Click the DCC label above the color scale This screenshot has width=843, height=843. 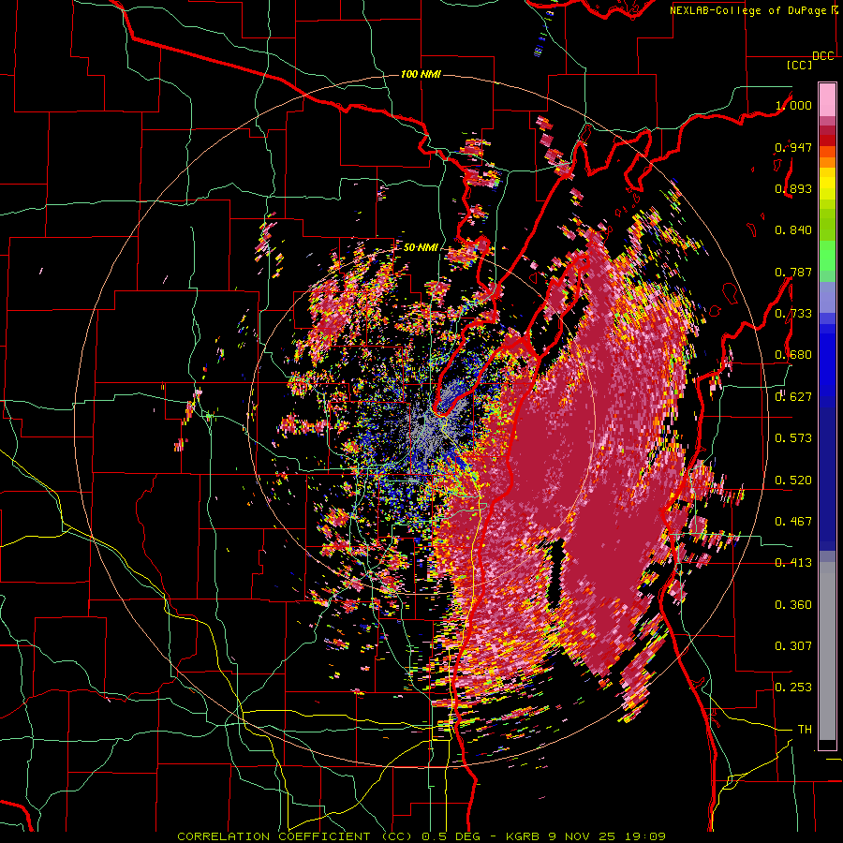(823, 56)
